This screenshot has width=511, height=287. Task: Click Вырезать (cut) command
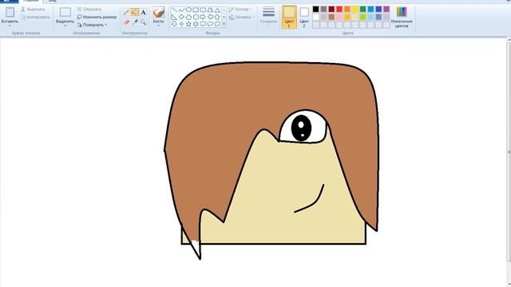pyautogui.click(x=33, y=10)
